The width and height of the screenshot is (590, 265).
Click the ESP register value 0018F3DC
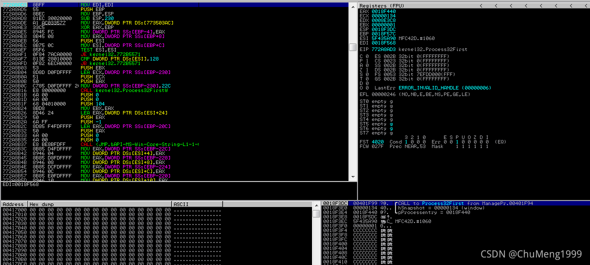[383, 29]
